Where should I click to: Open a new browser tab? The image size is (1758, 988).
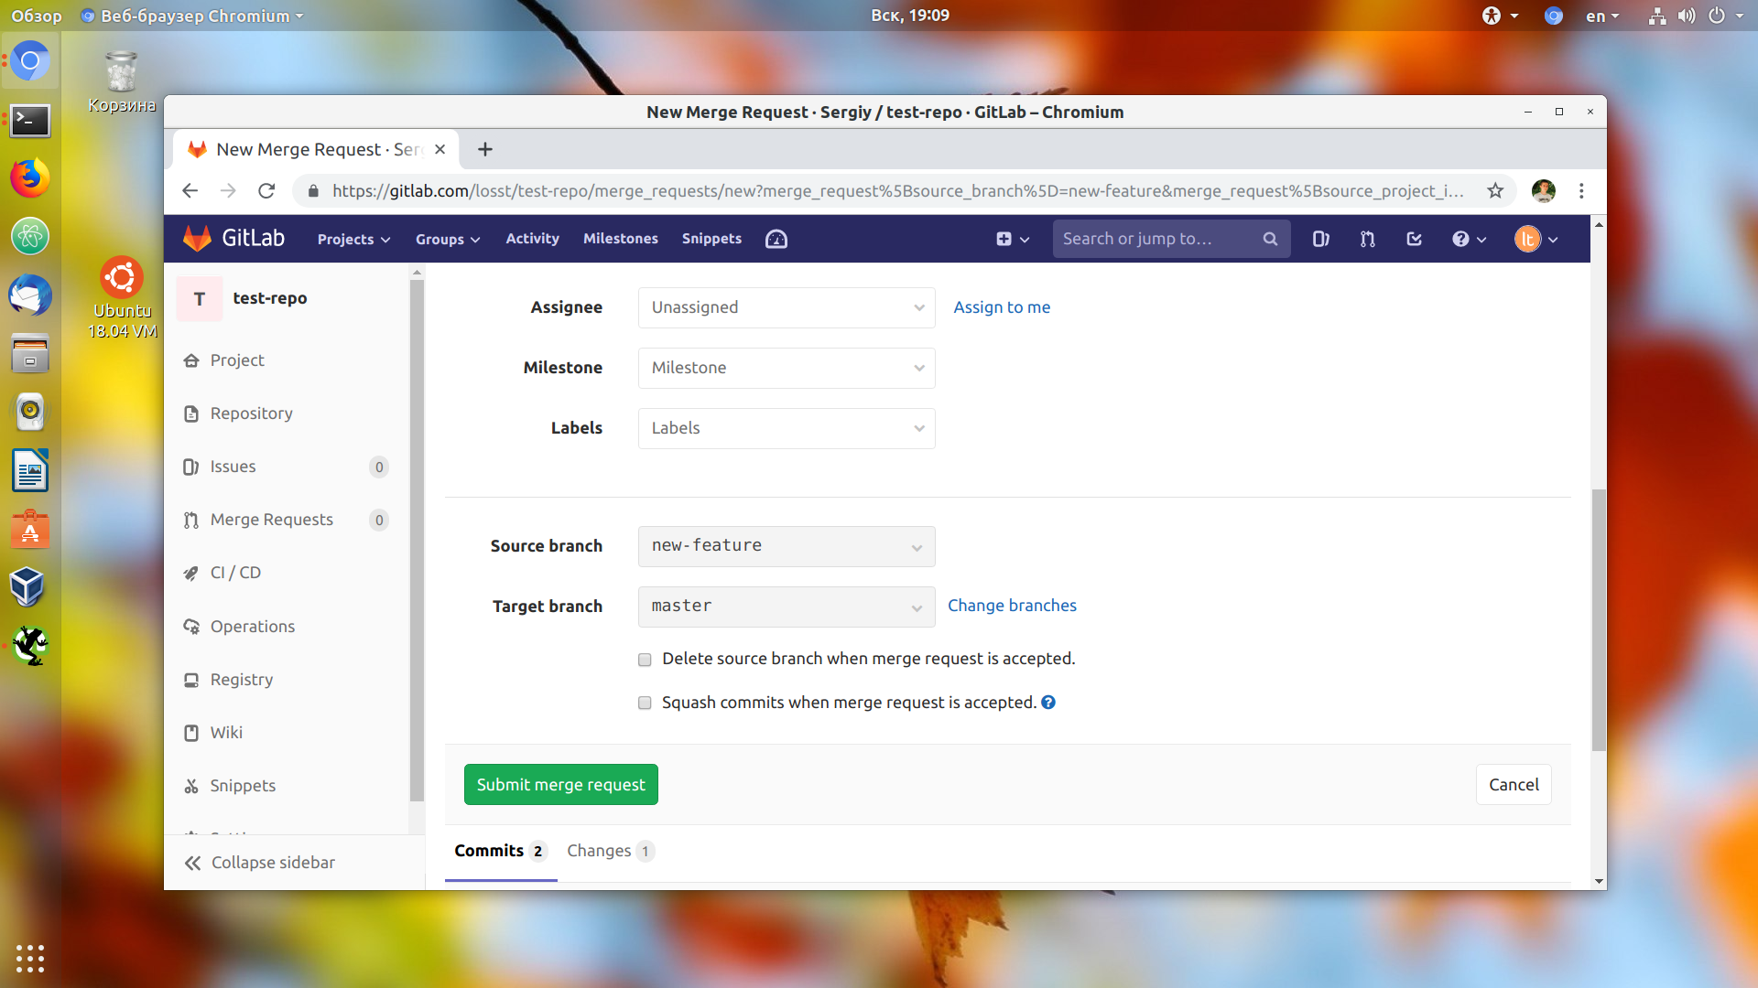coord(485,149)
